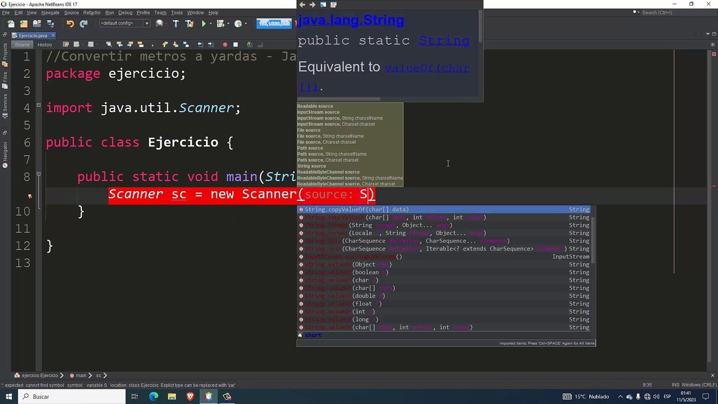Click the Save All toolbar icon
Image resolution: width=718 pixels, height=404 pixels.
[50, 24]
